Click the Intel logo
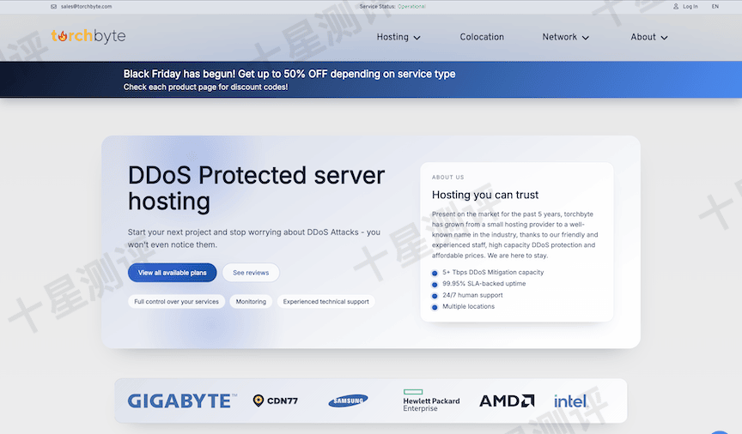742x434 pixels. tap(570, 401)
